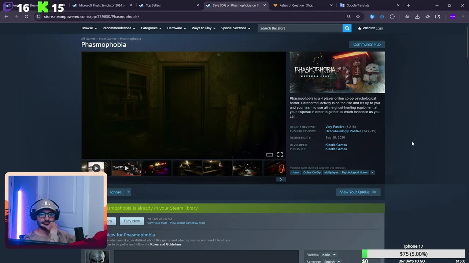The width and height of the screenshot is (469, 263).
Task: Open the Shazam extension icon
Action: click(372, 16)
